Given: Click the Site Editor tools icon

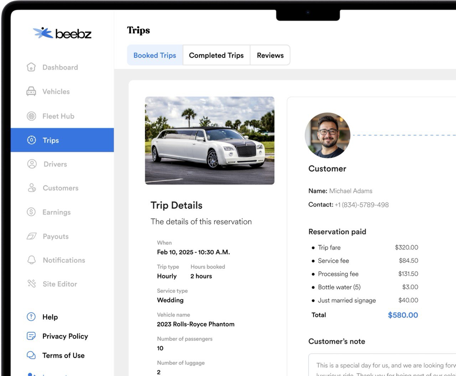Looking at the screenshot, I should (x=32, y=284).
